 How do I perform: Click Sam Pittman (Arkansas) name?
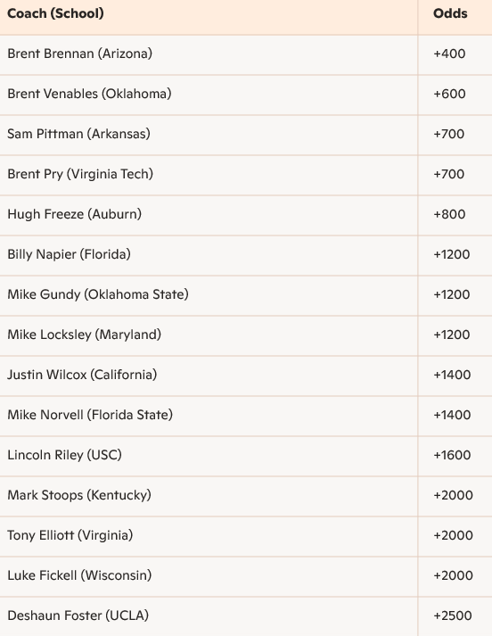78,134
